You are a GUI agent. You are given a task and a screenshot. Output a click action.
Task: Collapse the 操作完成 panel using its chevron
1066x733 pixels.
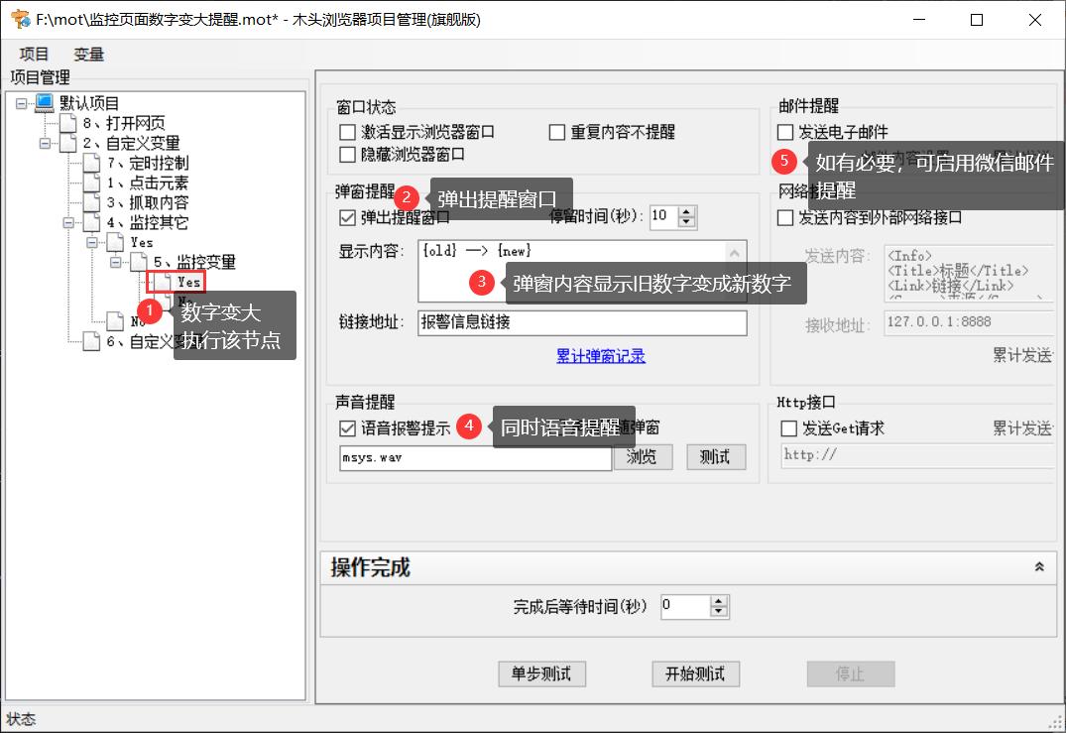1038,566
